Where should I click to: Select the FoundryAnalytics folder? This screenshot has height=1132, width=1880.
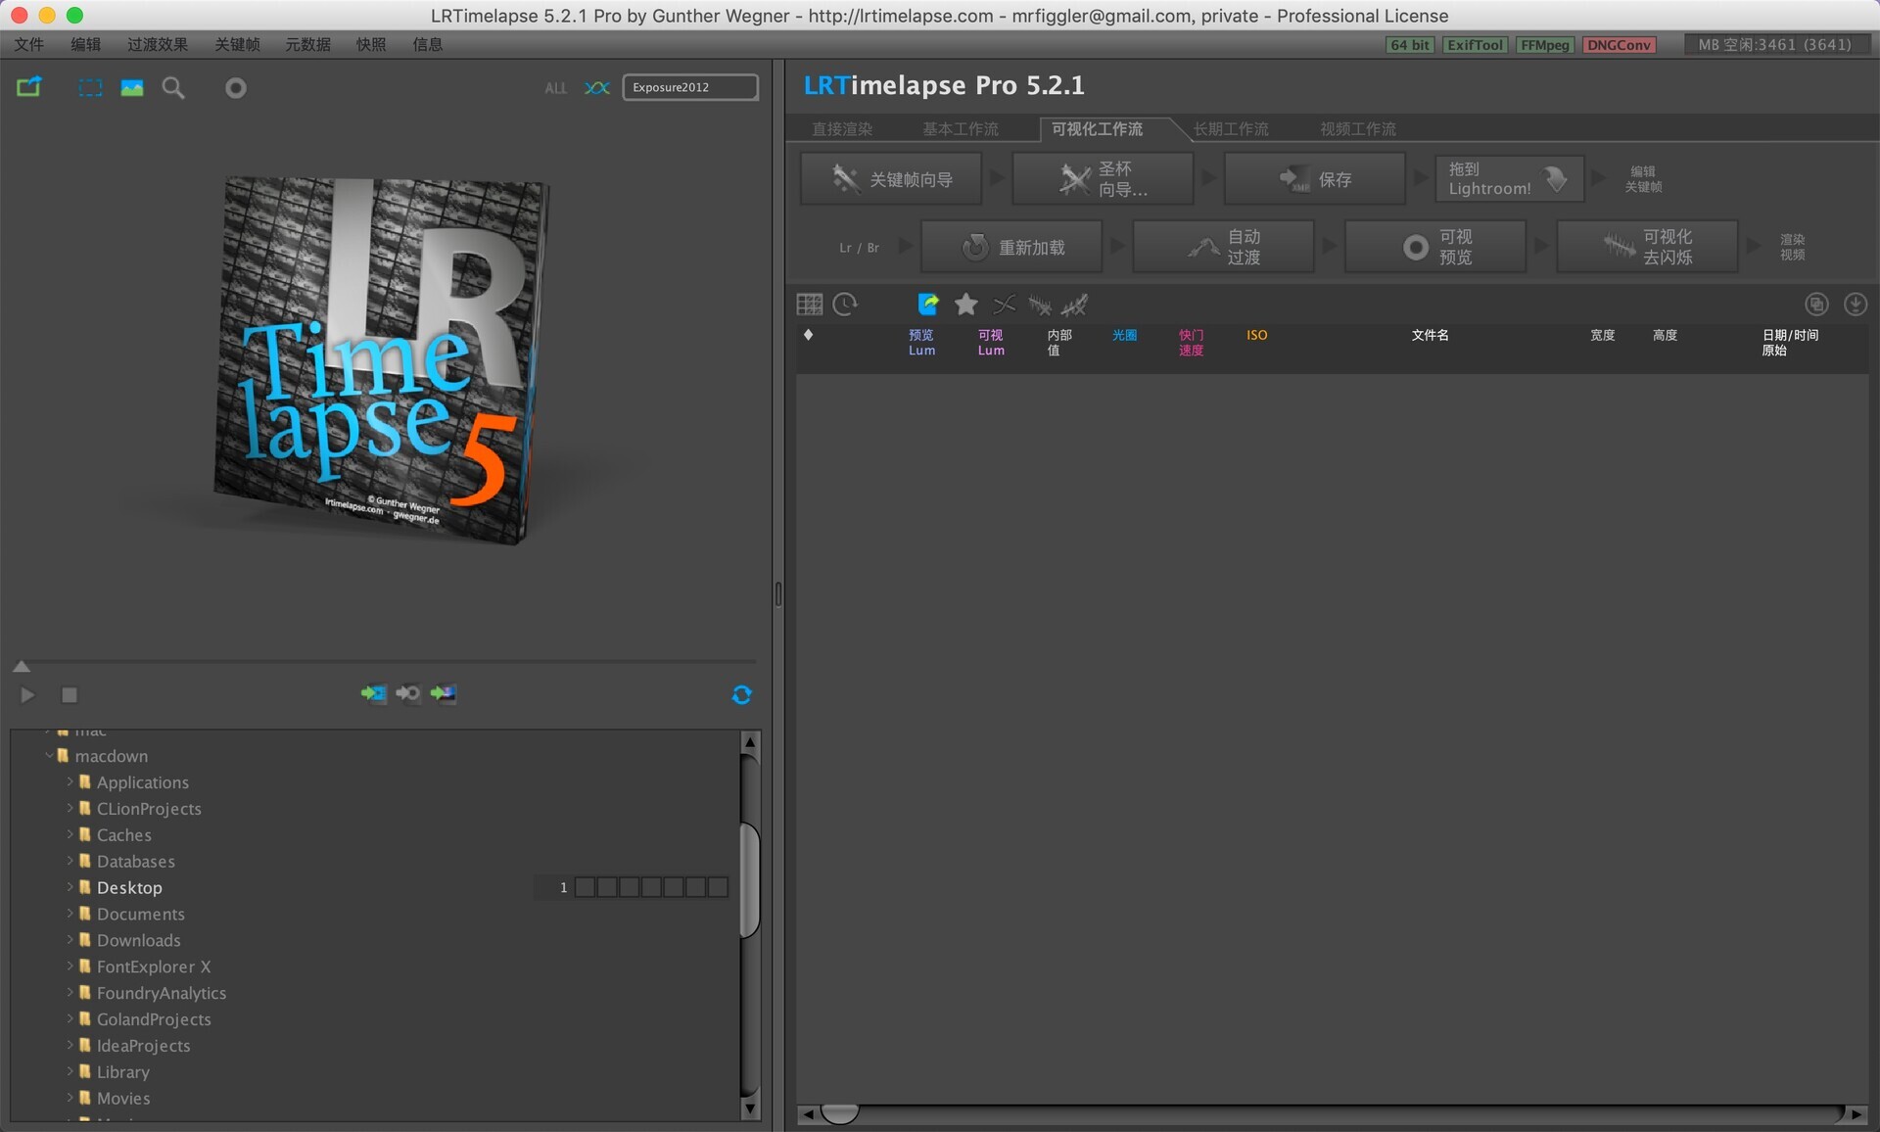pos(161,993)
